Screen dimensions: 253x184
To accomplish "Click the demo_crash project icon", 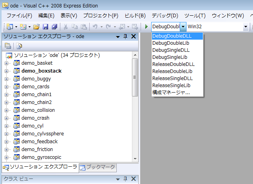I will tap(16, 118).
